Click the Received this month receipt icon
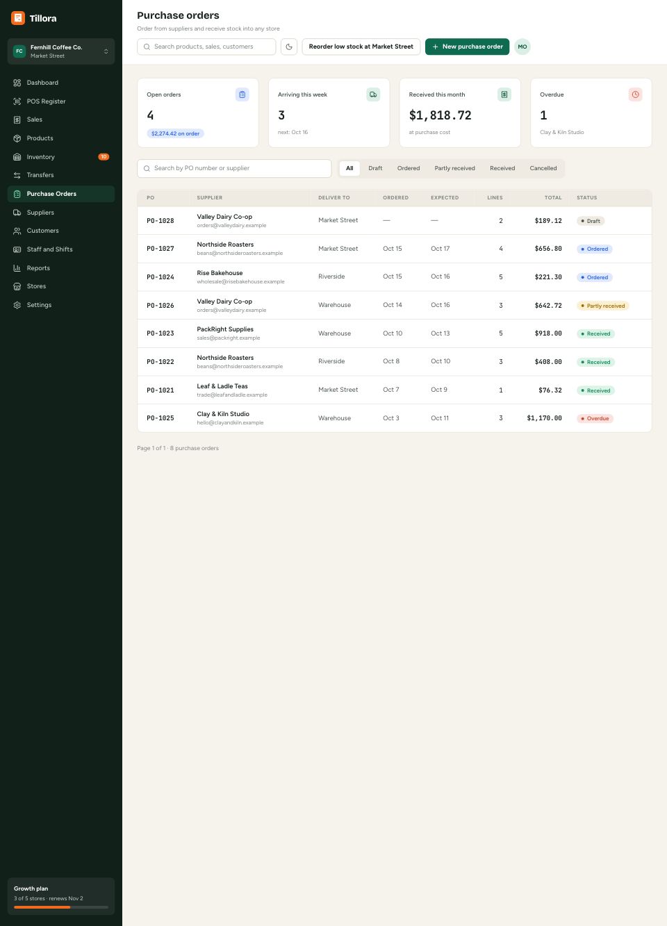 504,94
